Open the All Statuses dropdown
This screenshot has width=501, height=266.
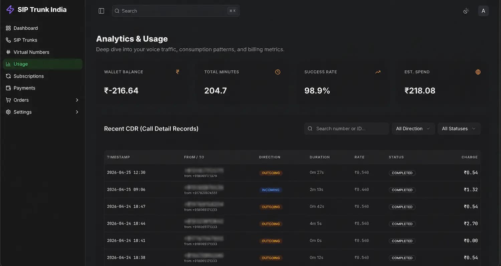pos(459,128)
